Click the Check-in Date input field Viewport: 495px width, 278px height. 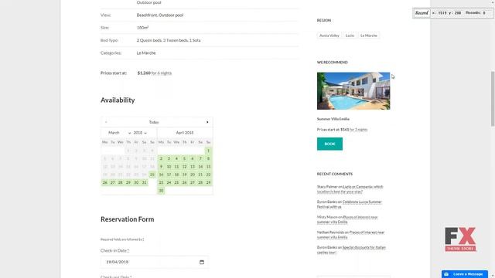point(155,262)
